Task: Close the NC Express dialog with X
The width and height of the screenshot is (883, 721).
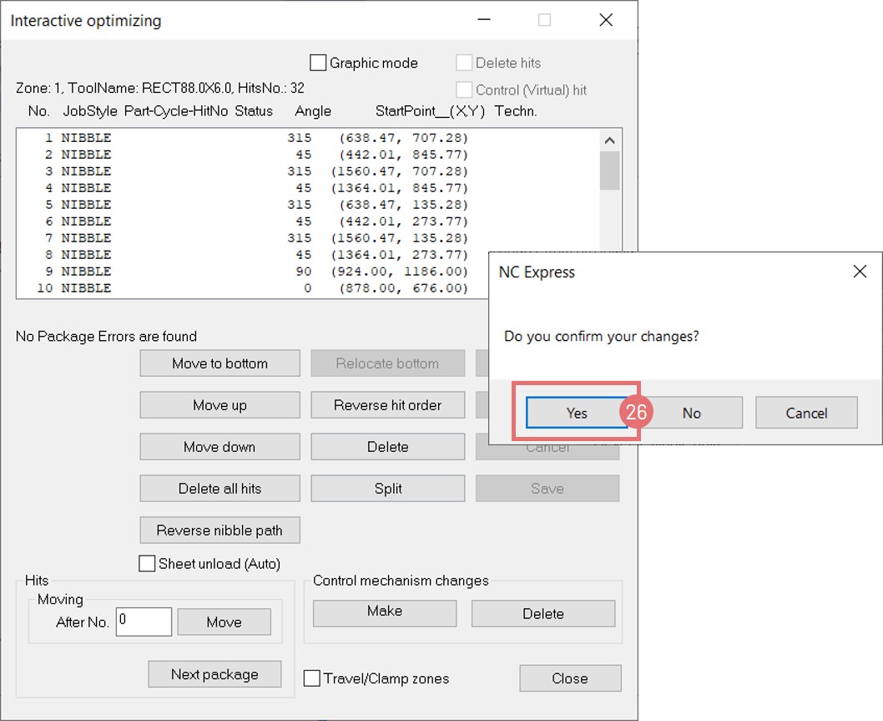Action: (860, 272)
